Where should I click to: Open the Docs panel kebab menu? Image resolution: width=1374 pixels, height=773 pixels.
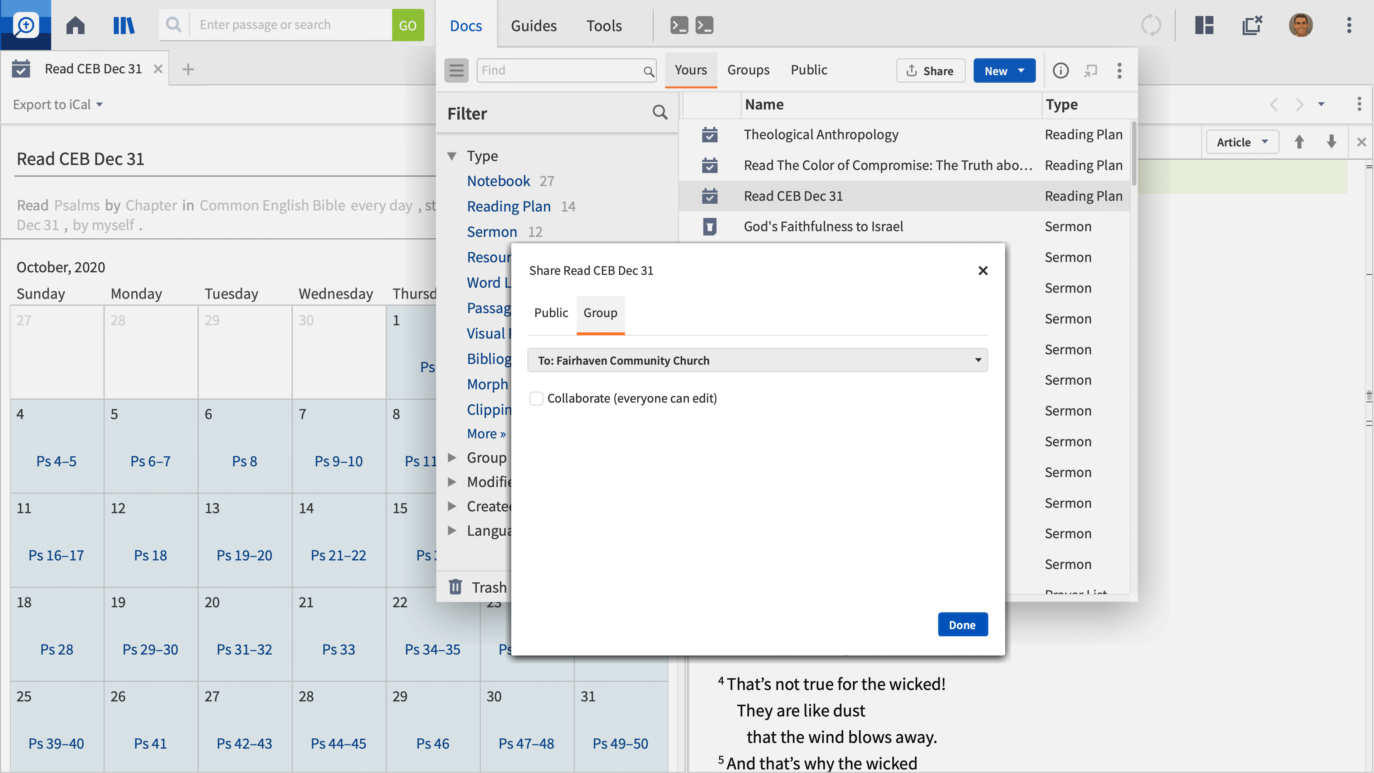pos(1119,71)
